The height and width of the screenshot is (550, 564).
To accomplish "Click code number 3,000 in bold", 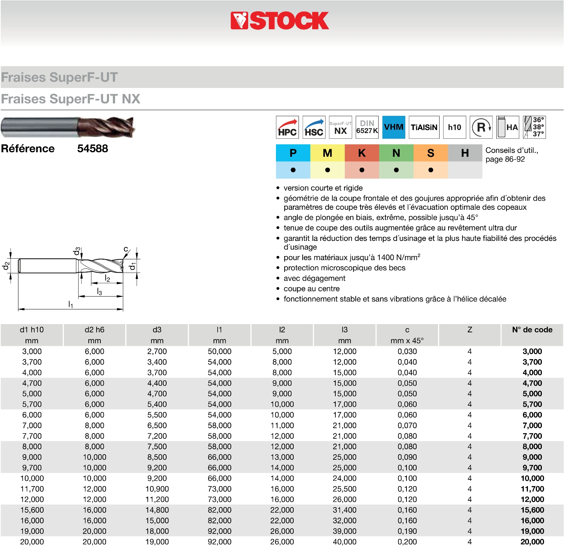I will click(x=532, y=352).
